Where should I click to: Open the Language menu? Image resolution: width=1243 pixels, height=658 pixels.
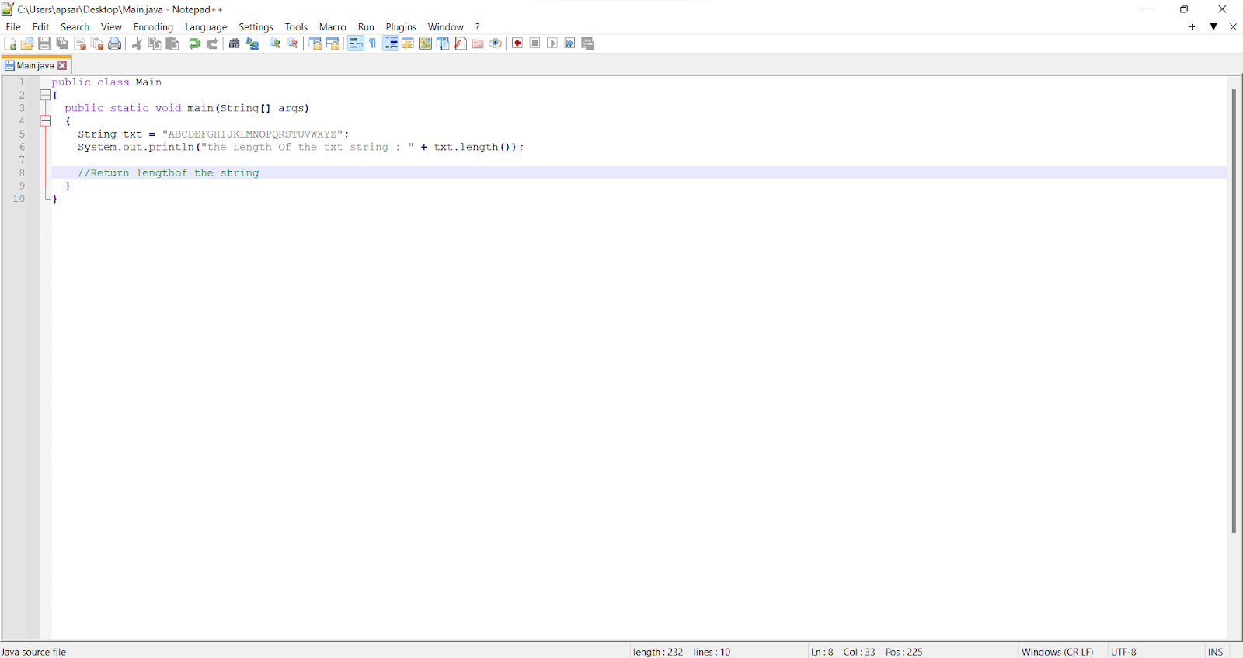coord(206,26)
